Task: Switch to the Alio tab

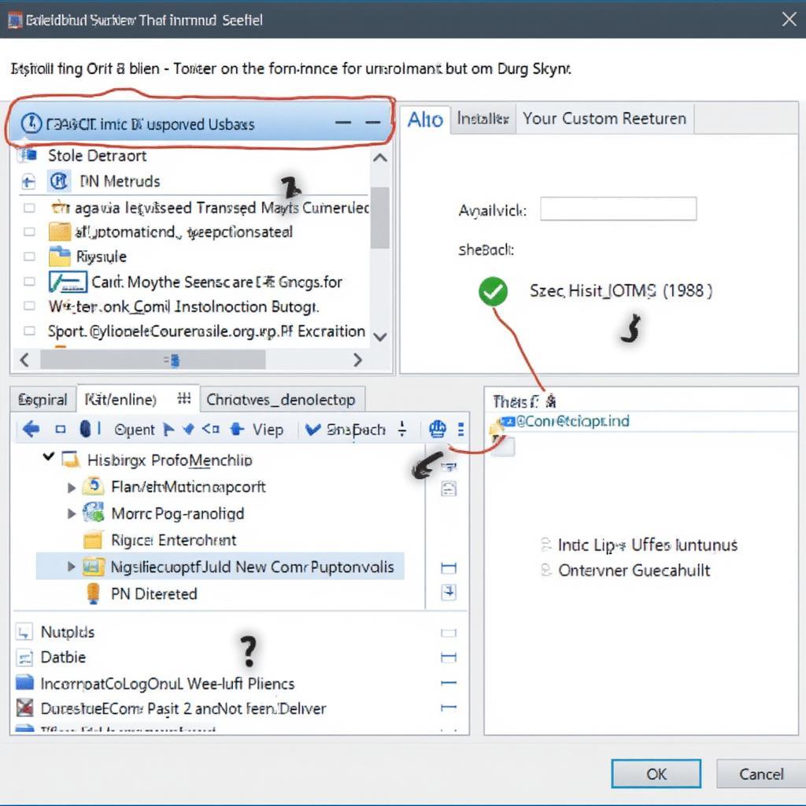Action: [425, 120]
